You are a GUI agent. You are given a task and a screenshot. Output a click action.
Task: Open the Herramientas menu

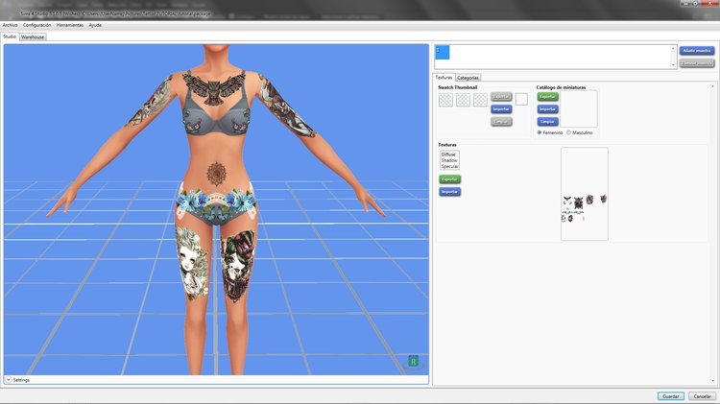tap(70, 25)
